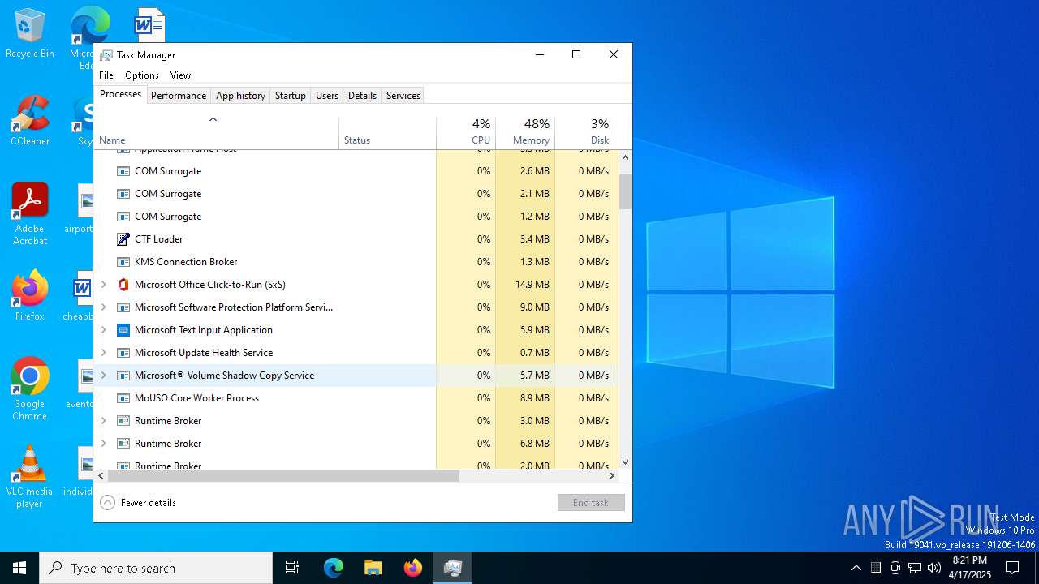Open the Action Center notifications icon
This screenshot has width=1039, height=584.
(1012, 568)
